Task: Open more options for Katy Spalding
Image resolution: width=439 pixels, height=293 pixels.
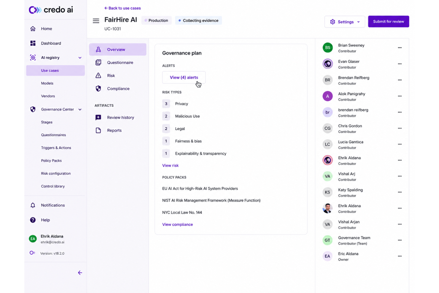Action: pyautogui.click(x=400, y=192)
